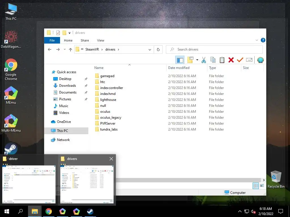290x217 pixels.
Task: Click the Copy icon in toolbar
Action: (x=213, y=60)
